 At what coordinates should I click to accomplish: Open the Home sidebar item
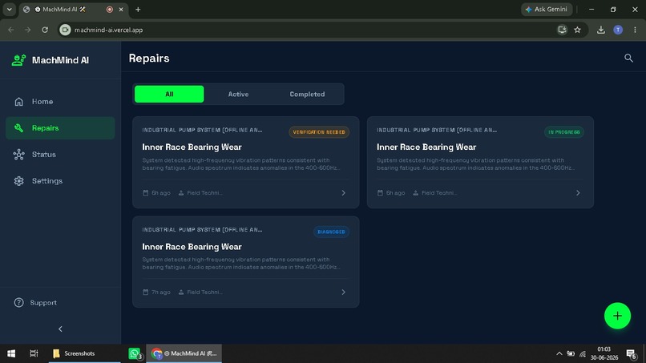[x=60, y=101]
